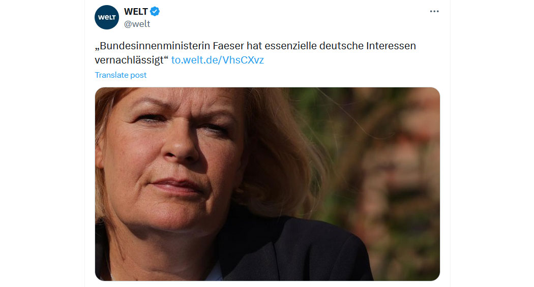The height and width of the screenshot is (287, 534).
Task: Click Translate post
Action: pyautogui.click(x=121, y=75)
